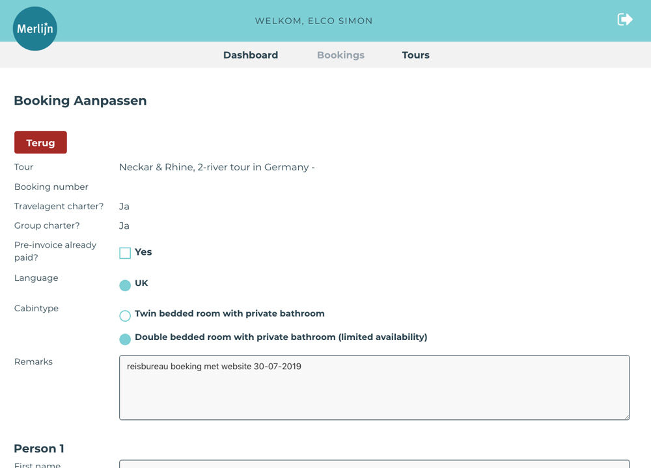651x468 pixels.
Task: Click the 'Remarks' label
Action: tap(33, 362)
